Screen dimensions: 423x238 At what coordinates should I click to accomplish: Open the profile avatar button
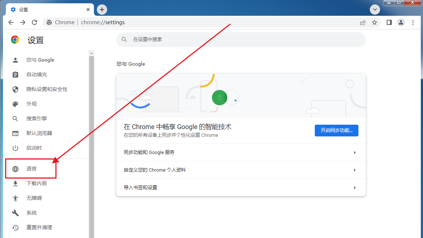coord(401,22)
